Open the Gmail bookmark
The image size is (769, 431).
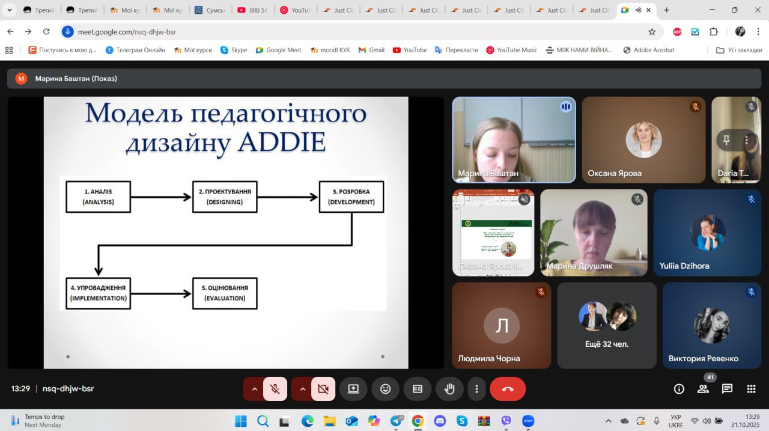coord(371,50)
